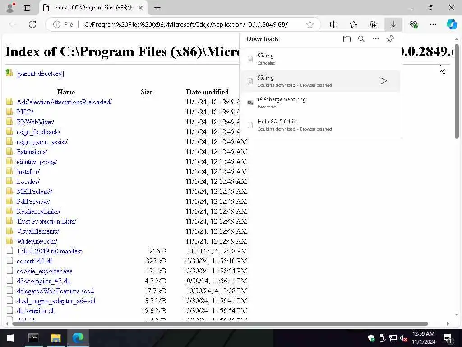This screenshot has height=347, width=462.
Task: Launch Copilot sidebar
Action: click(452, 24)
